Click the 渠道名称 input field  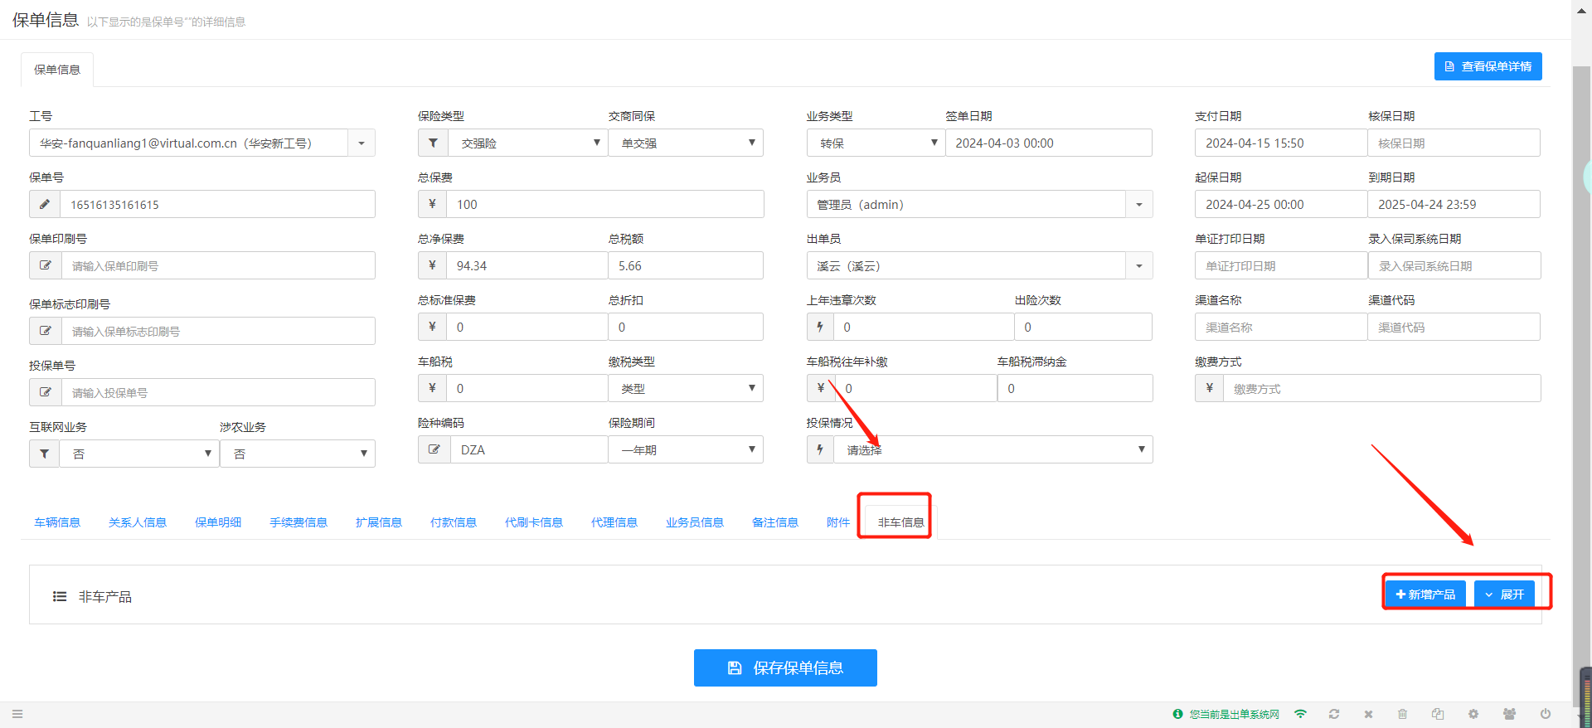[x=1281, y=327]
